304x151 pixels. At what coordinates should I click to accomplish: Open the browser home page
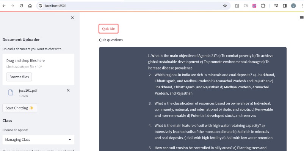tap(30, 6)
